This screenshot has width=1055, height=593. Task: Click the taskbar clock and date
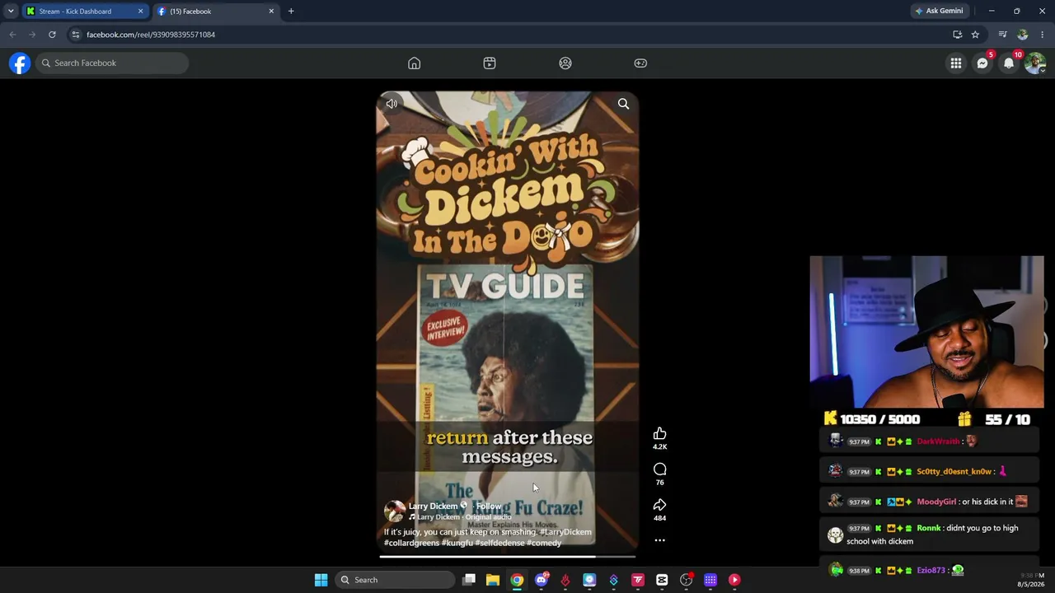(1030, 580)
